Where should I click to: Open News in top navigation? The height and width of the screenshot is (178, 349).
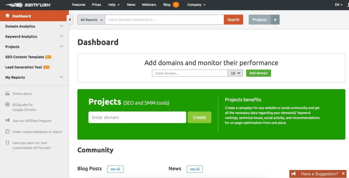(131, 5)
